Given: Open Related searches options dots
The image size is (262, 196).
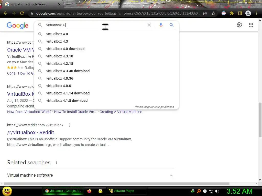Looking at the screenshot, I should tap(56, 162).
